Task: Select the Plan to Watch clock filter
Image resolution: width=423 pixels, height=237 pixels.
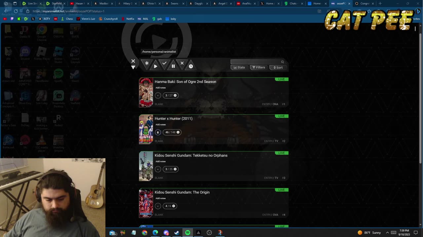Action: pyautogui.click(x=191, y=66)
